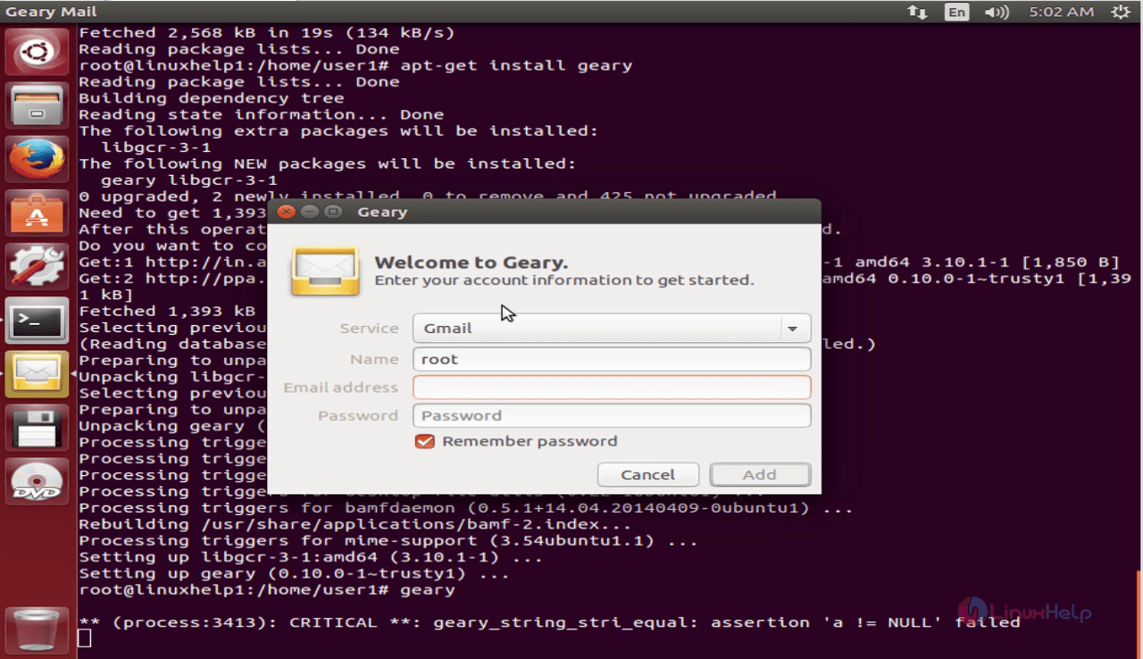Click the Geary envelope icon in the dialog
The image size is (1143, 659).
tap(325, 271)
